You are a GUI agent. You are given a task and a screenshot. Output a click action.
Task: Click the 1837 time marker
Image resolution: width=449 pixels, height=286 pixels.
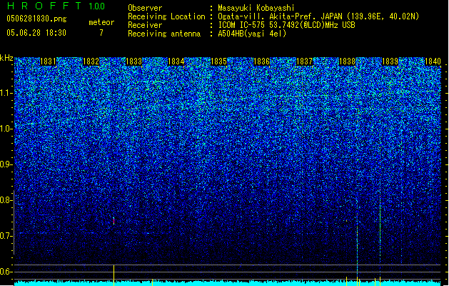304,61
